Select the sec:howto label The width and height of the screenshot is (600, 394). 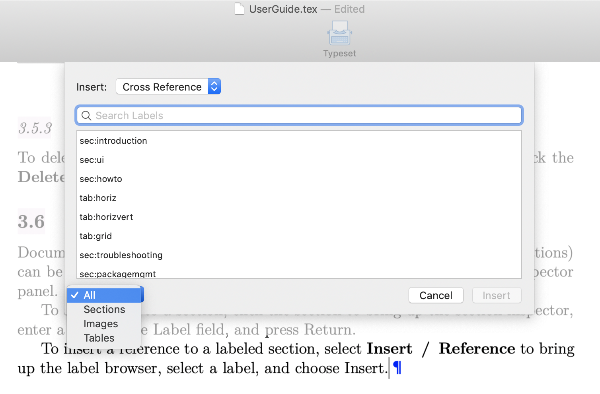[299, 179]
